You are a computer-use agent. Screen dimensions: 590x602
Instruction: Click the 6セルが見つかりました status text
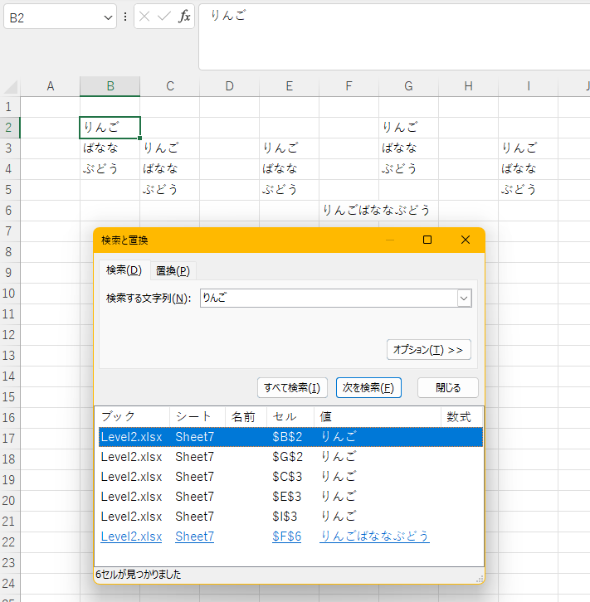click(x=139, y=575)
